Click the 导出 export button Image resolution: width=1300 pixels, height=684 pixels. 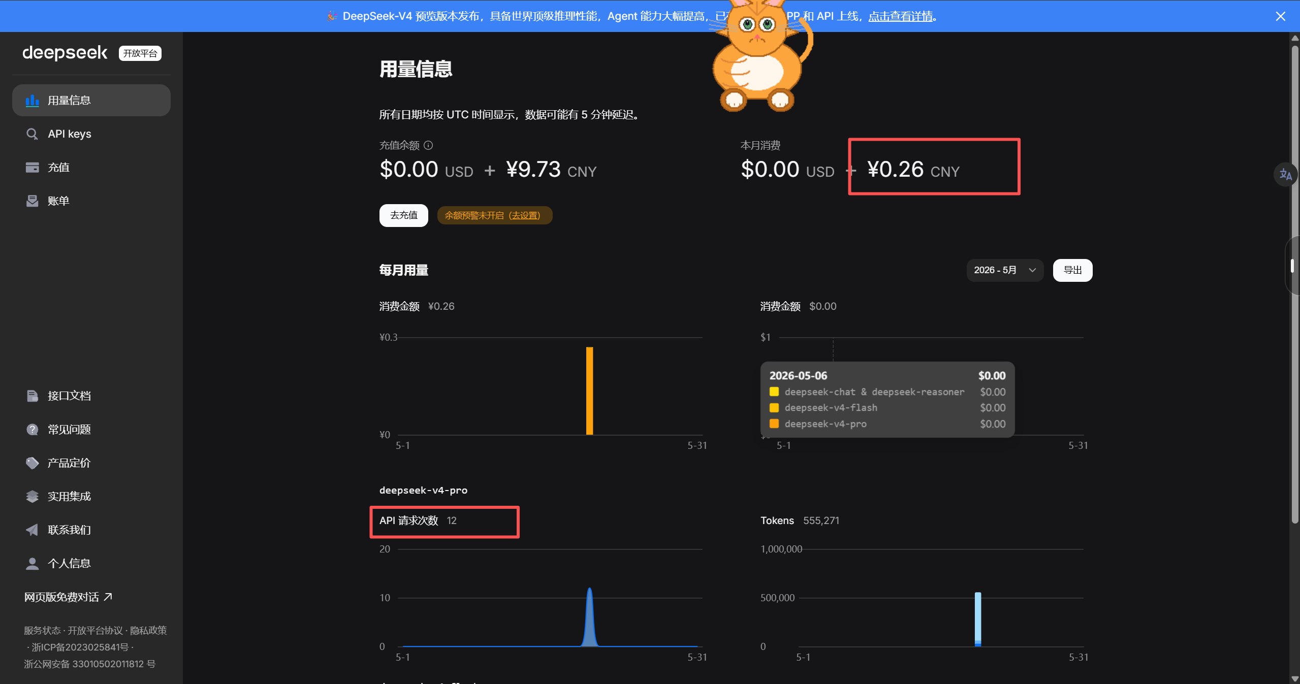coord(1072,270)
